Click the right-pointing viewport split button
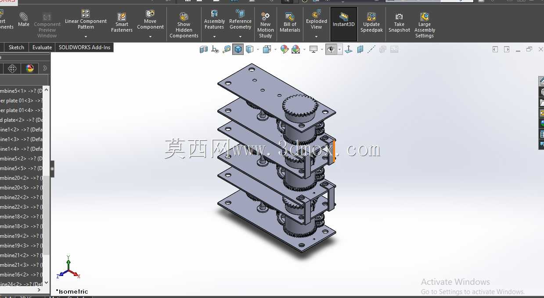 tap(507, 49)
